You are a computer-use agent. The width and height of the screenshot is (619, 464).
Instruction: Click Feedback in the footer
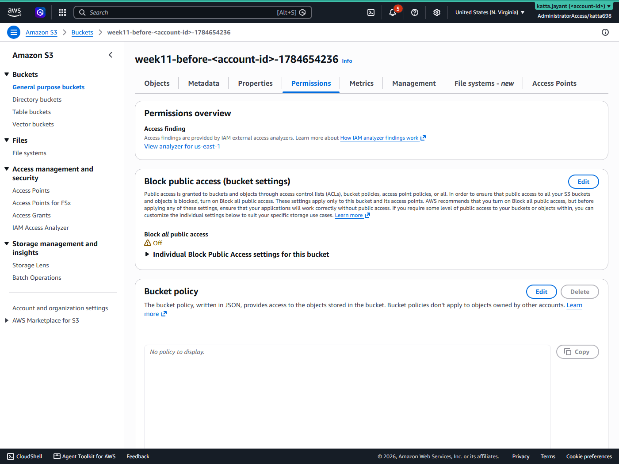(x=138, y=456)
